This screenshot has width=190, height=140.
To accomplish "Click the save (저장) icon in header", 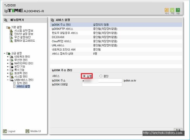I will tap(172, 10).
